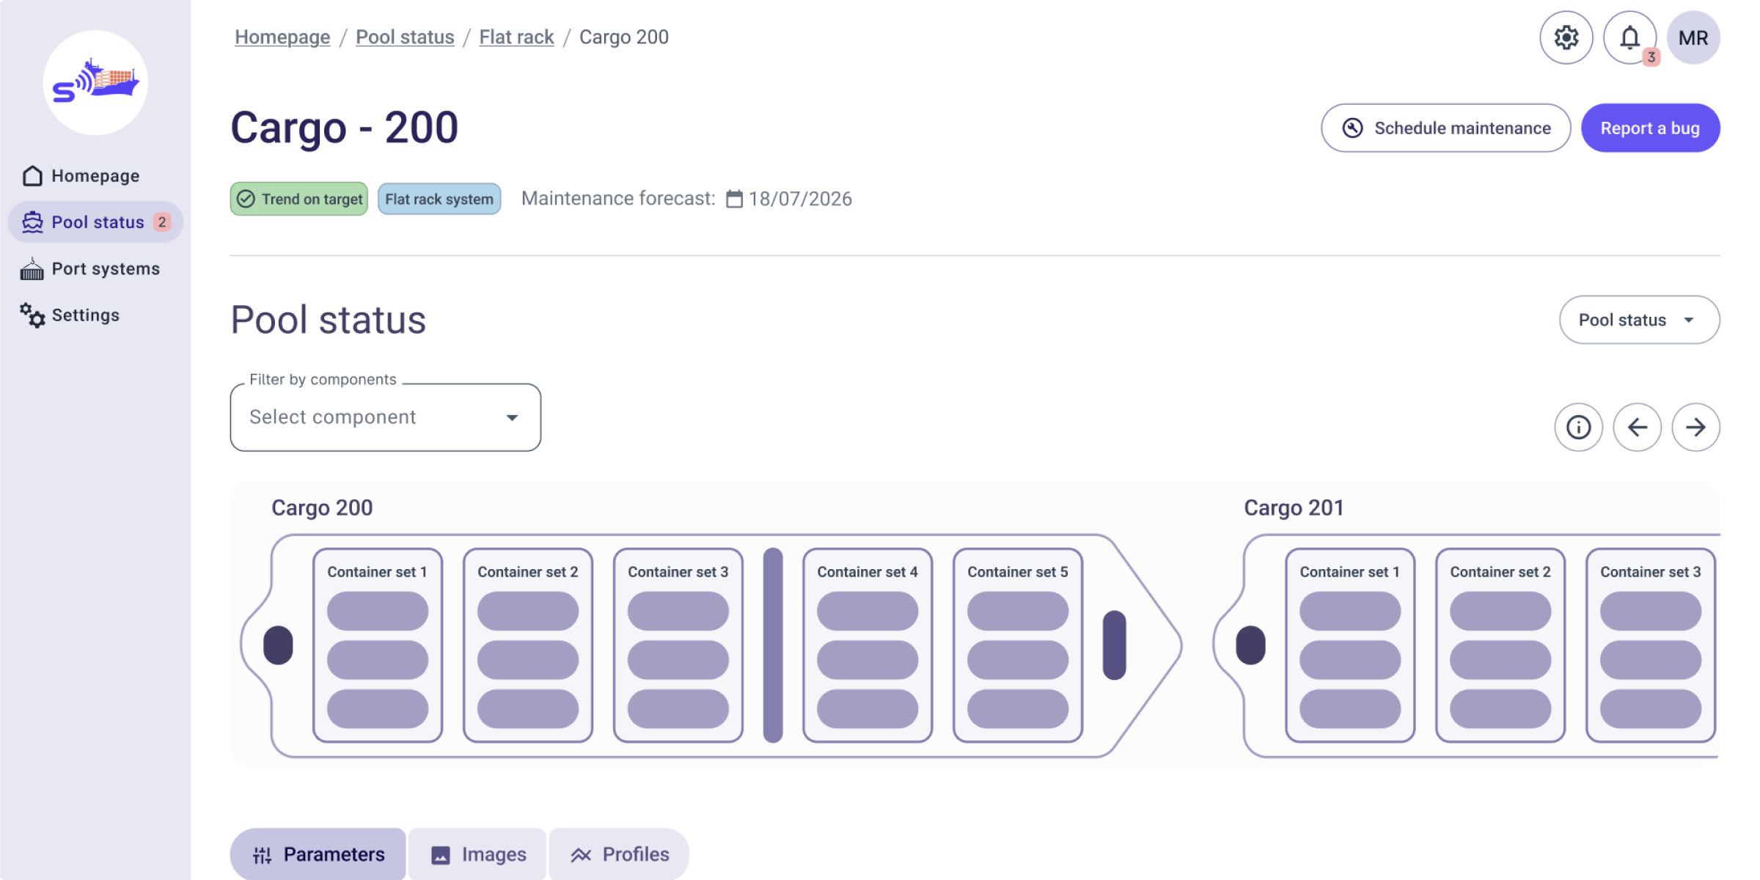The width and height of the screenshot is (1760, 880).
Task: Open notifications bell icon
Action: pyautogui.click(x=1629, y=37)
